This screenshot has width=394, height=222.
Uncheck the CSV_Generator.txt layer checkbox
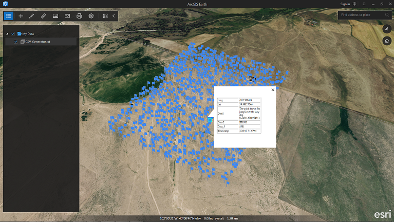[x=16, y=42]
